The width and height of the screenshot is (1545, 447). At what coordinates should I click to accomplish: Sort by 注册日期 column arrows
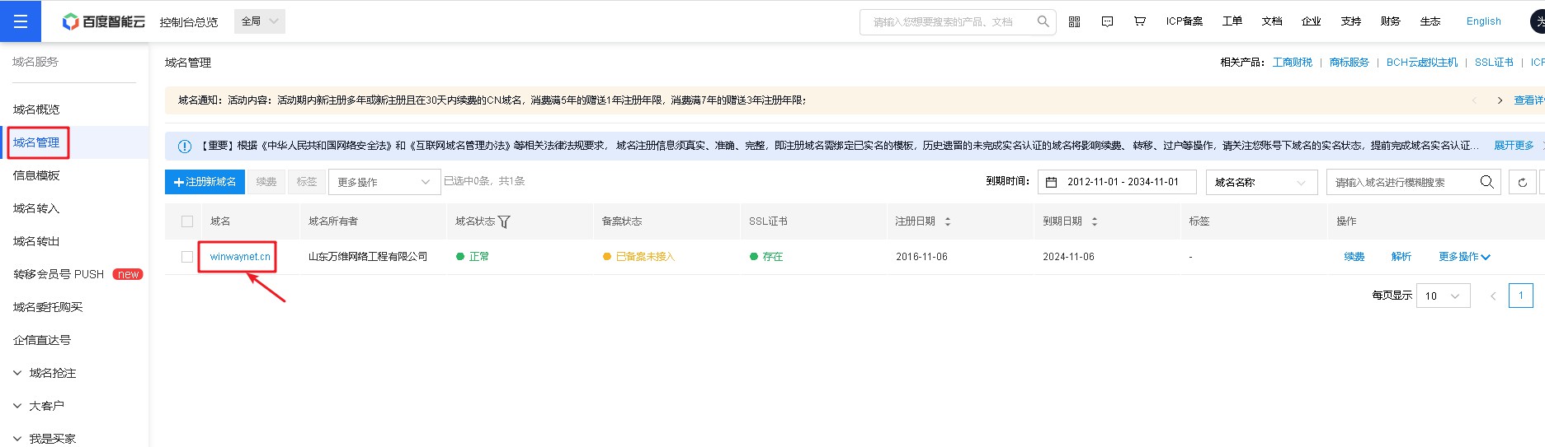click(947, 221)
